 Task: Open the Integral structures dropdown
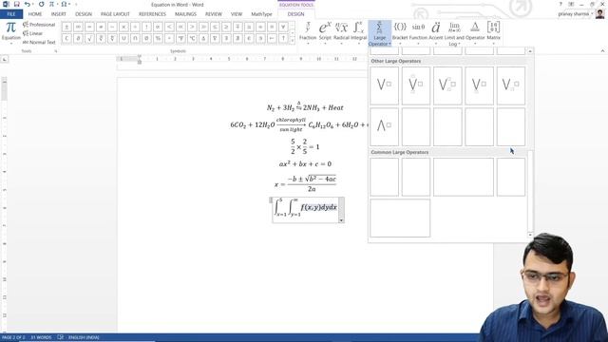[x=359, y=32]
